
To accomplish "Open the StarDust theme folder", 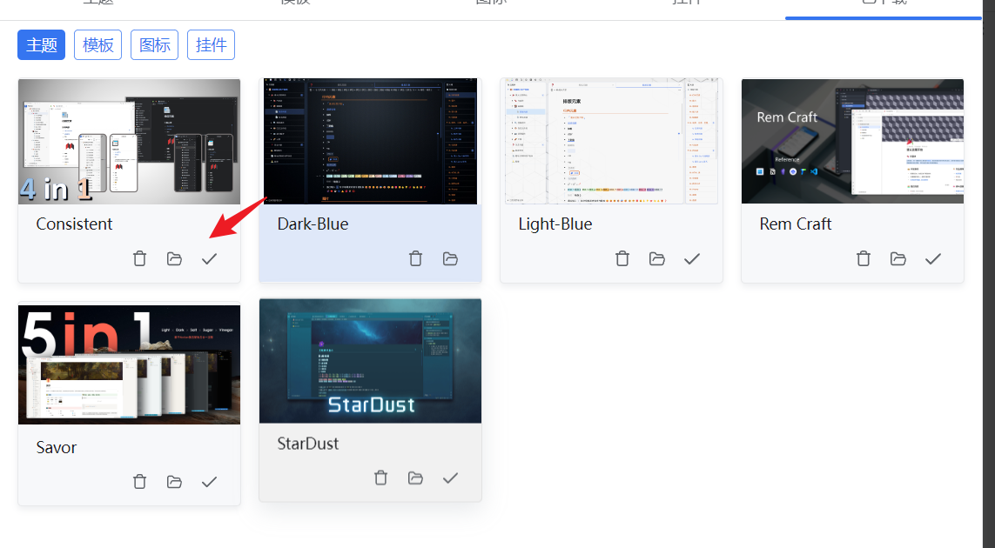I will coord(415,478).
